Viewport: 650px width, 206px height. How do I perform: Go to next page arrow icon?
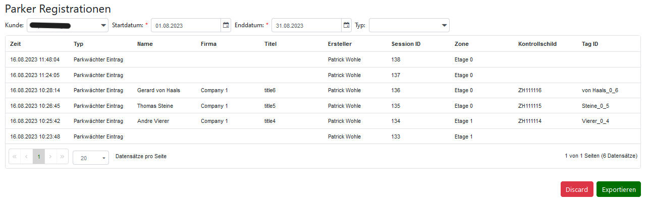pyautogui.click(x=50, y=157)
